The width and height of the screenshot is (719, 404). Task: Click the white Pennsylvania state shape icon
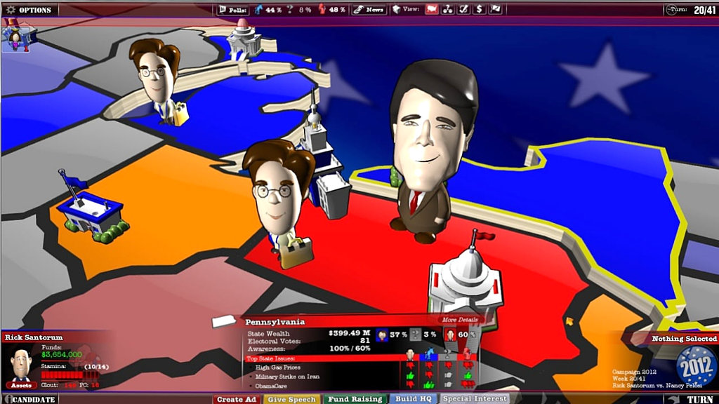(x=225, y=321)
